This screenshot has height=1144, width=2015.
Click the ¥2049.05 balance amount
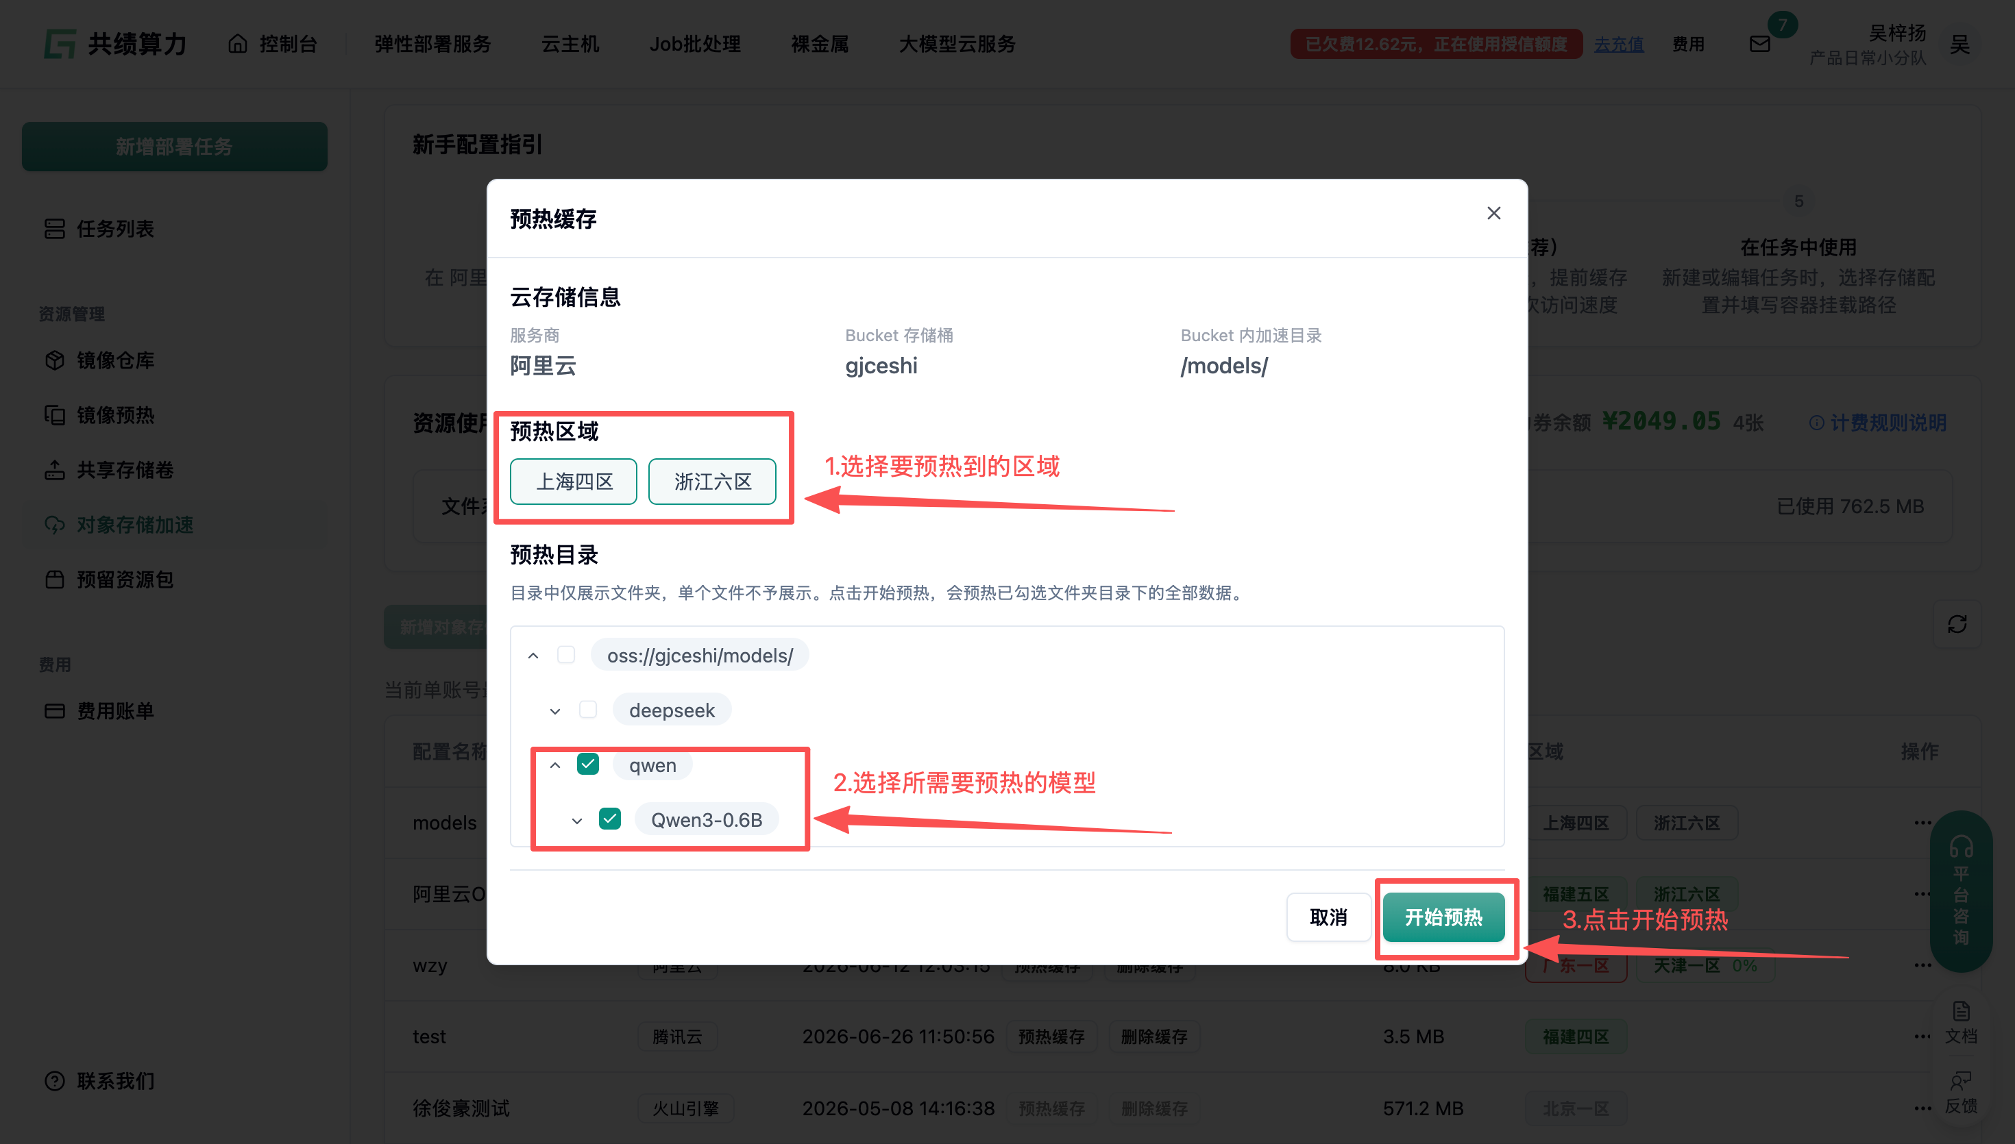pyautogui.click(x=1661, y=421)
